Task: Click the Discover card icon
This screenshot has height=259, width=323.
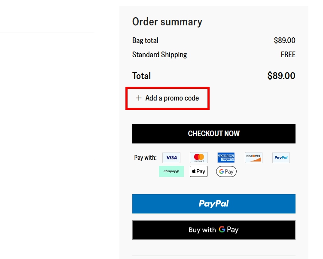Action: pos(253,158)
